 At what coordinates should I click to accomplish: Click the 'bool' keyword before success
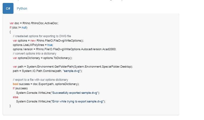16,84
